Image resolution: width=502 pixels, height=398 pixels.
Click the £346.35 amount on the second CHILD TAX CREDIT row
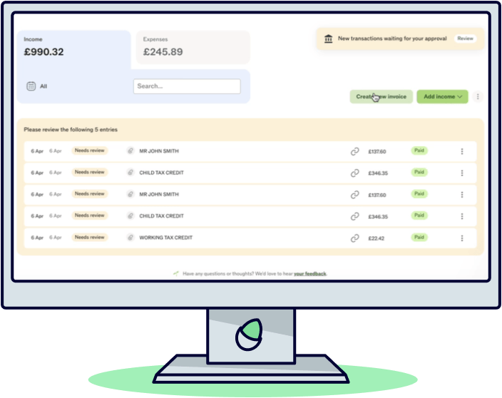point(378,217)
